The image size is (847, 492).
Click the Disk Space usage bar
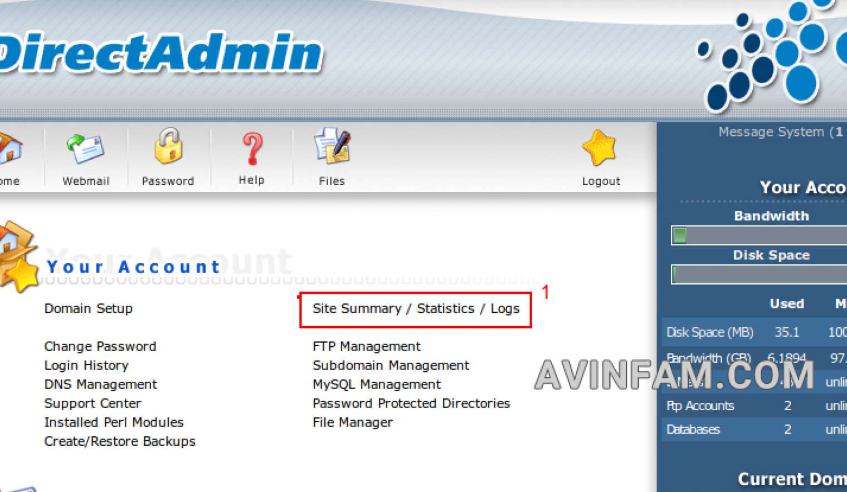(759, 274)
